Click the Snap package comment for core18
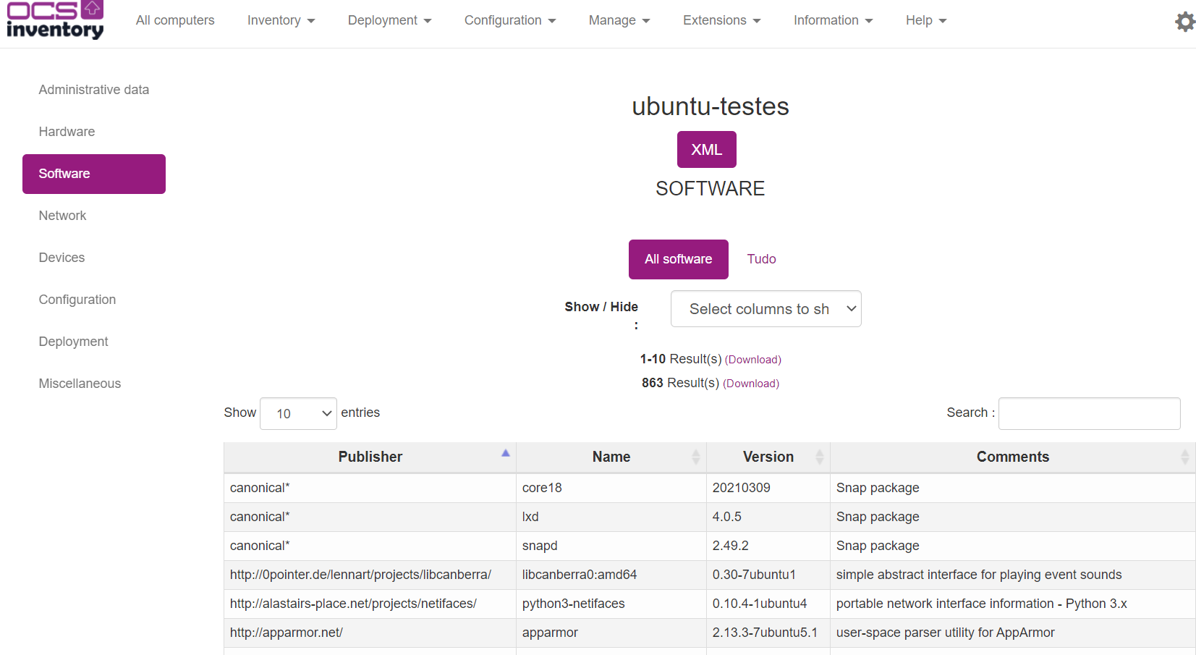 (x=1013, y=488)
